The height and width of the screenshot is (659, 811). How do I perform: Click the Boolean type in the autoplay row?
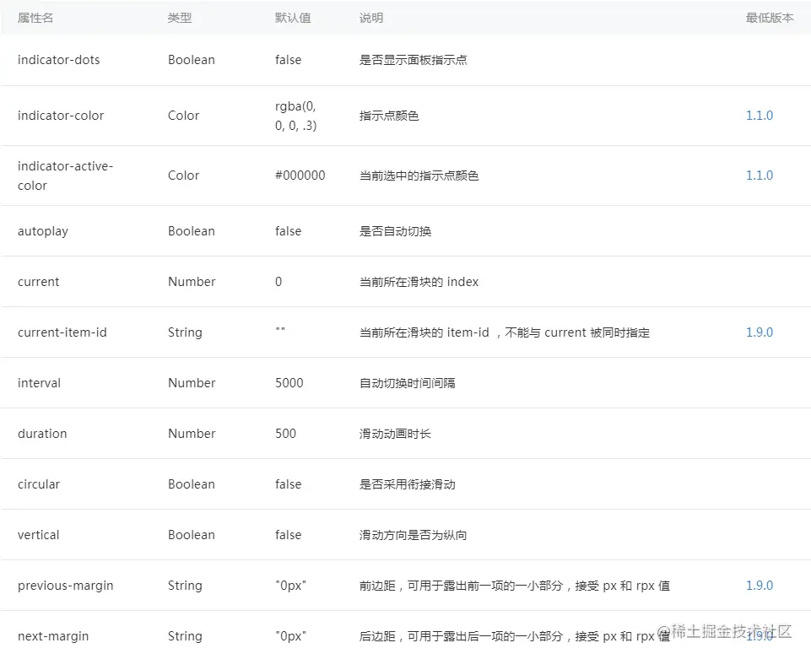192,231
